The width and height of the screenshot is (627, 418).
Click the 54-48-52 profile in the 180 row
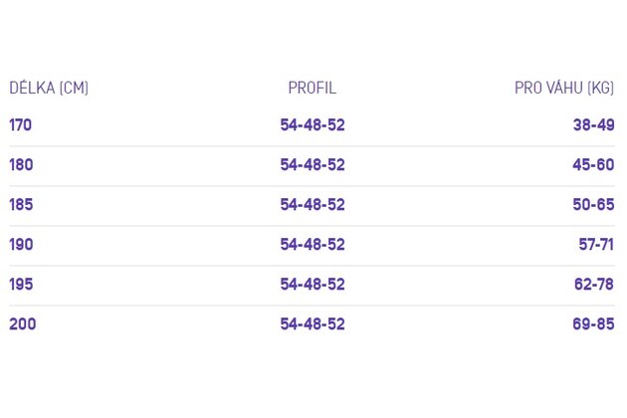[x=313, y=165]
